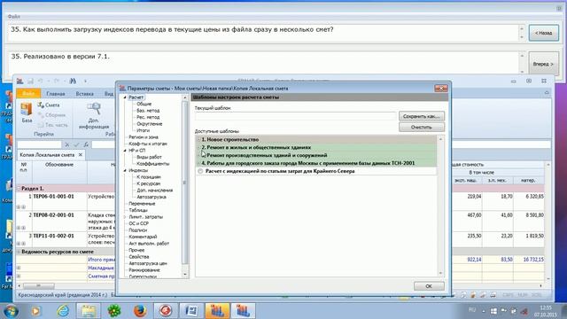Expand template 2. Ремонт в жилых и общественных зданиях
Image resolution: width=567 pixels, height=319 pixels.
[198, 148]
